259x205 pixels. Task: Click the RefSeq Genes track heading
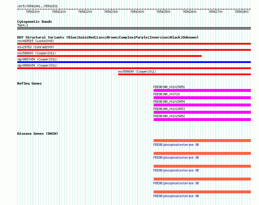tap(29, 83)
